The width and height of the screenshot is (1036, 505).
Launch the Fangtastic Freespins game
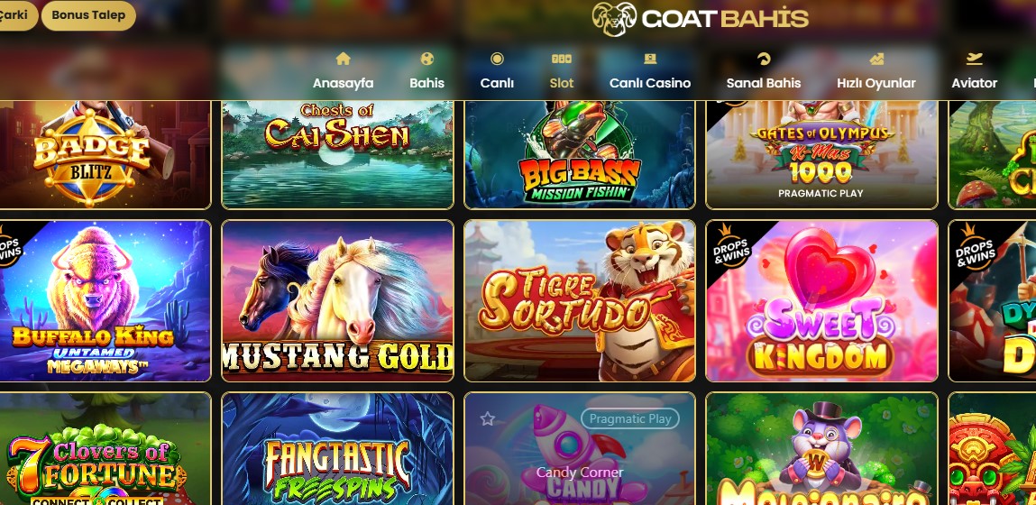coord(337,449)
